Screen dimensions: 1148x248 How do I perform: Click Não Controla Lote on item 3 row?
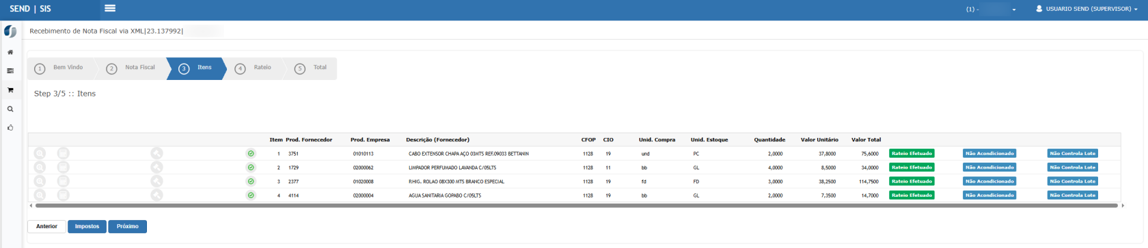[1073, 182]
